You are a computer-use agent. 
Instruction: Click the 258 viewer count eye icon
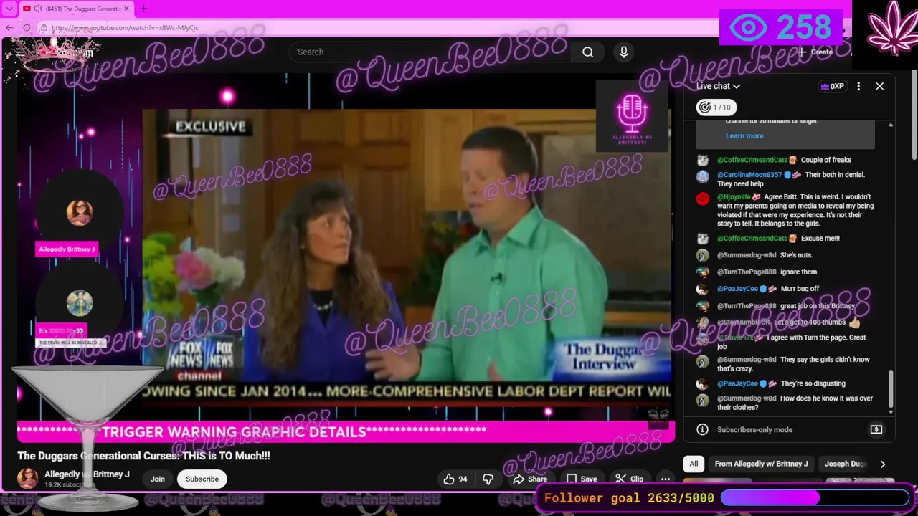tap(748, 28)
